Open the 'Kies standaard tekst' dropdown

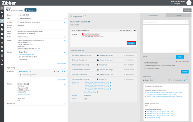[187, 22]
